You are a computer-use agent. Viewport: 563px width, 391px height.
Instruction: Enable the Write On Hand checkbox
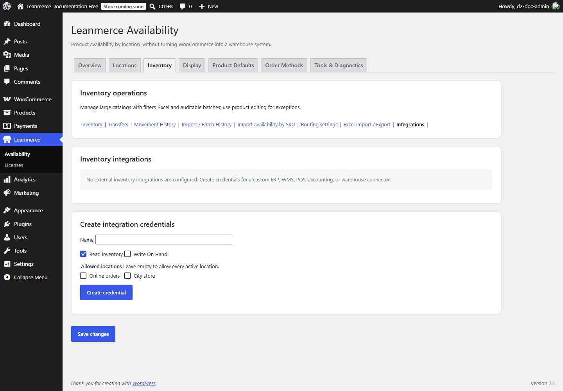pyautogui.click(x=127, y=254)
